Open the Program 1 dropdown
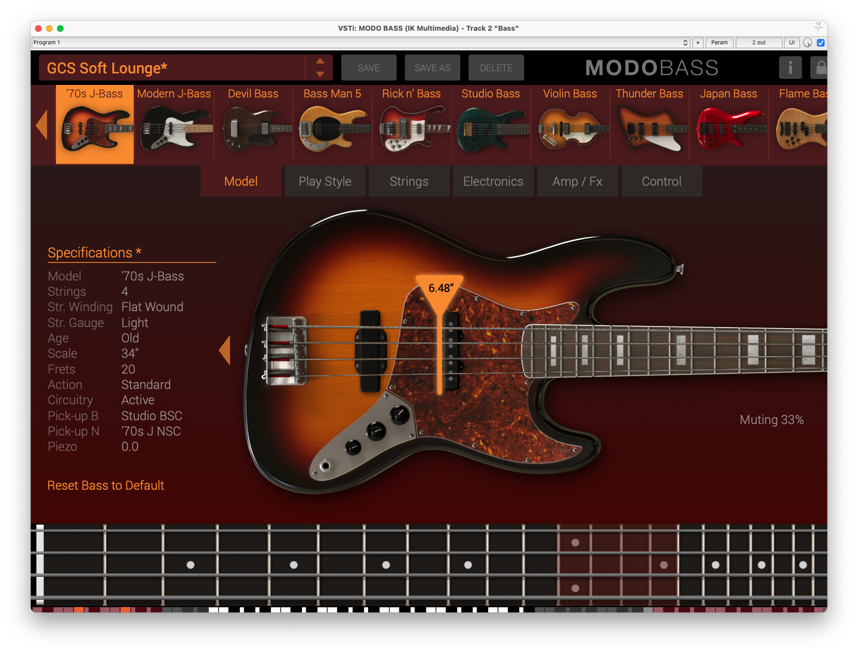 click(361, 43)
